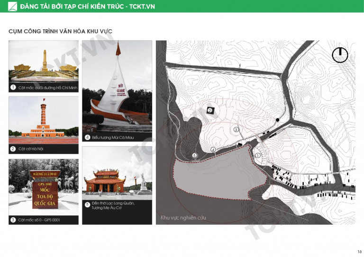Viewport: 364px width, 257px height.
Task: Open the Cột cờ Hà Nội photo
Action: tap(44, 120)
